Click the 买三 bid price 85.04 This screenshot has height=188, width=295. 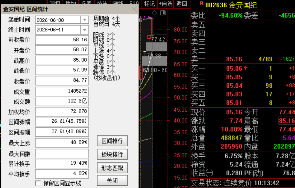pos(234,86)
